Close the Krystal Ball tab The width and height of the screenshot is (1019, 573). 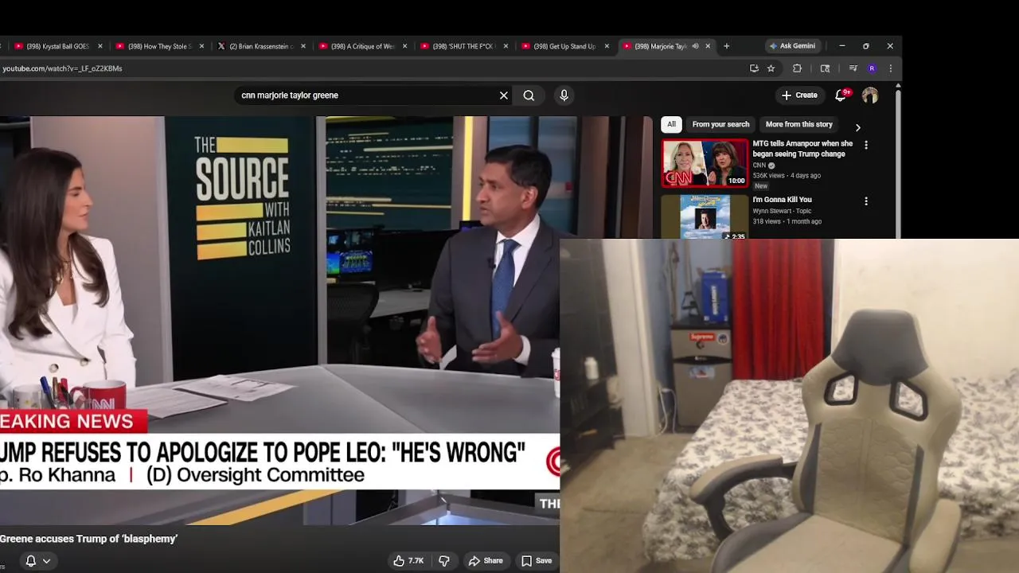point(100,46)
